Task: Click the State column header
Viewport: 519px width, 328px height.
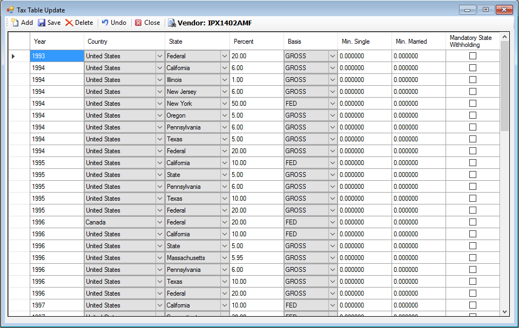Action: tap(197, 42)
